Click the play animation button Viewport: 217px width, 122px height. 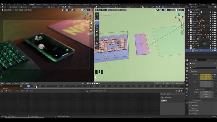(95, 83)
